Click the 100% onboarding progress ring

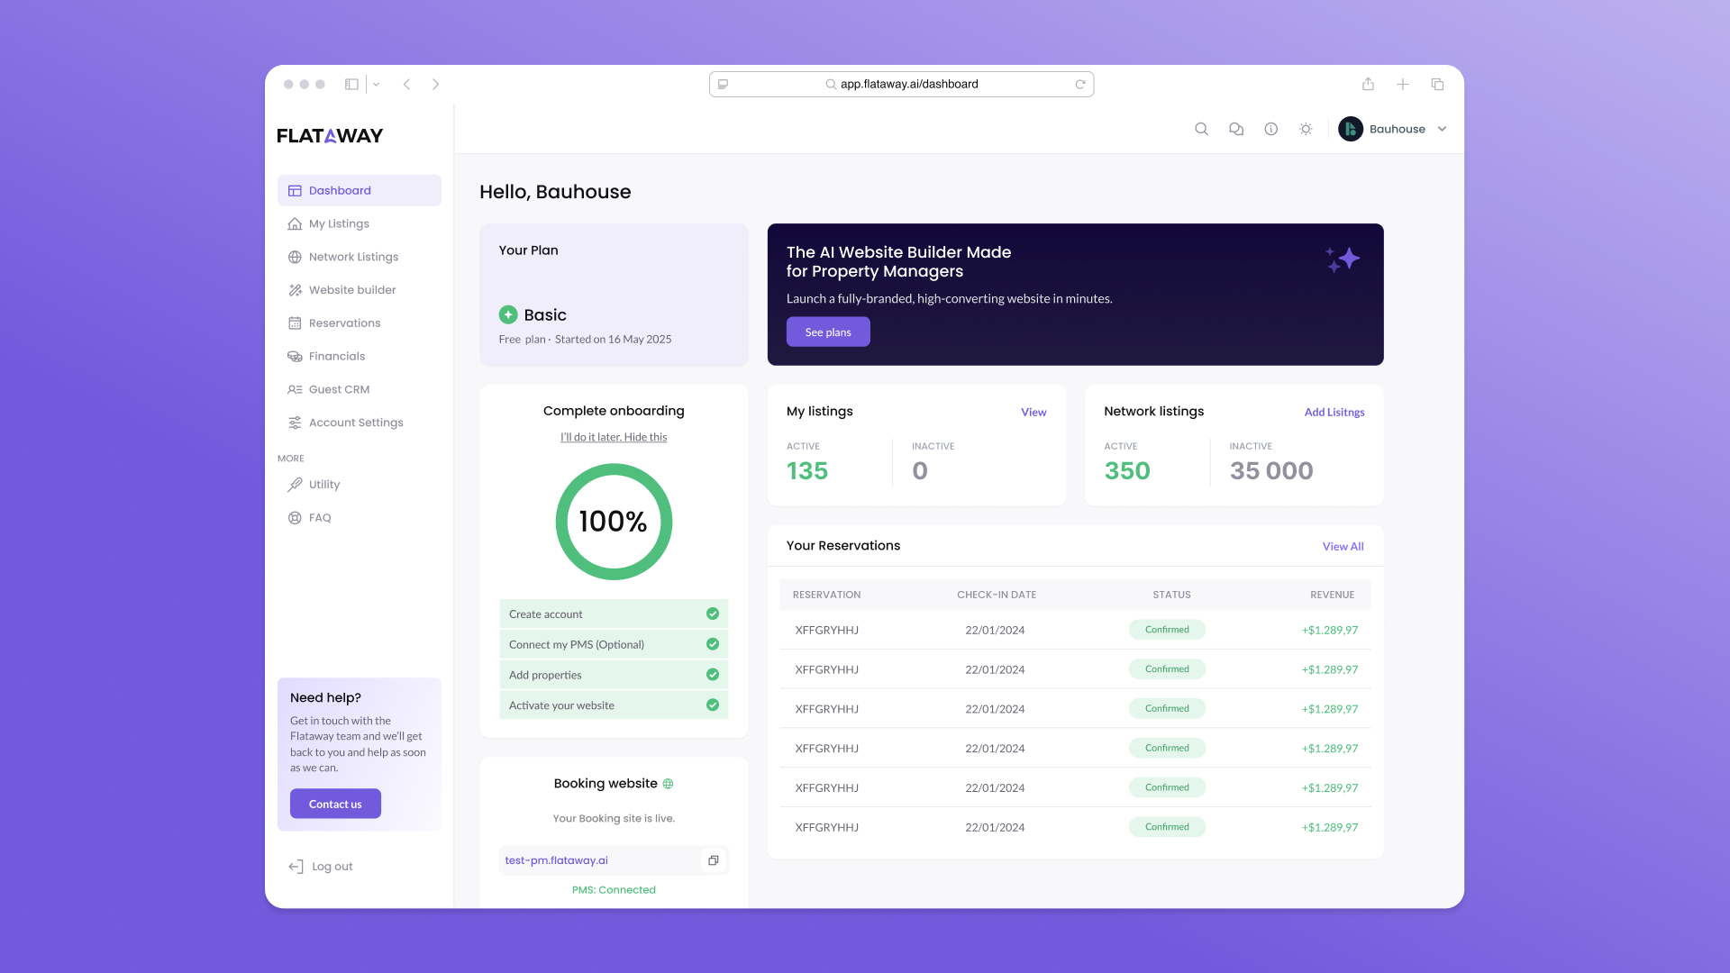(x=614, y=522)
